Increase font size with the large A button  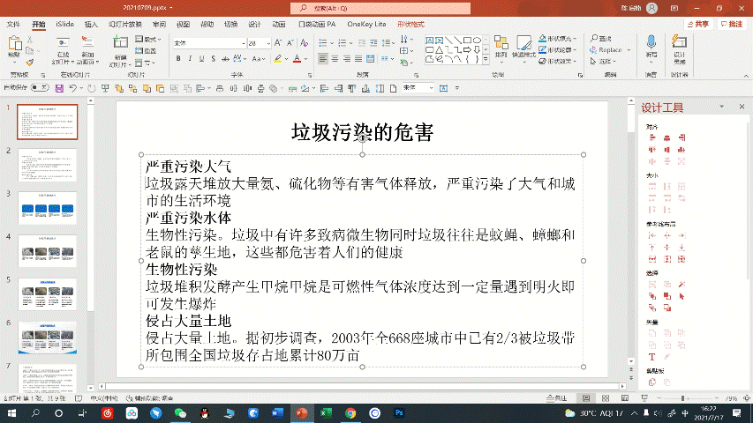pos(278,43)
